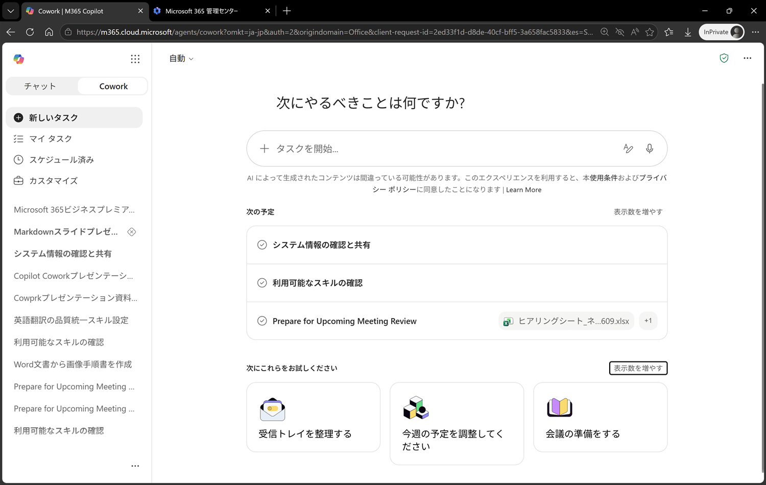The width and height of the screenshot is (766, 485).
Task: Open Copilot Coworkプレゼンテーシ... history item
Action: pos(74,276)
